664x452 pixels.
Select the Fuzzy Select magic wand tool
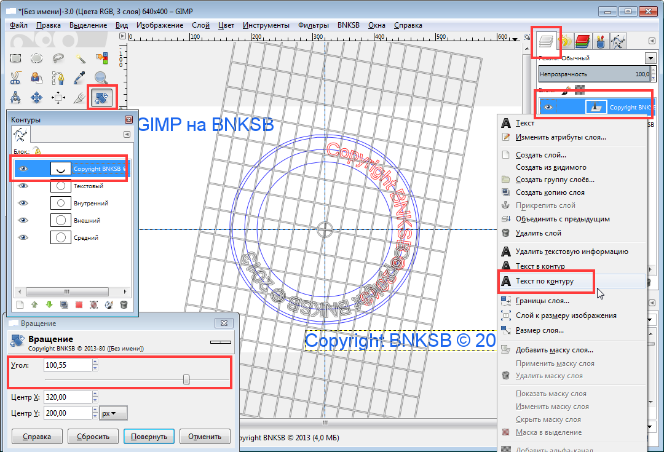80,58
